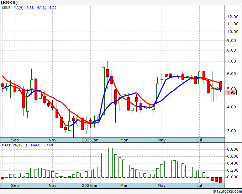The height and width of the screenshot is (194, 242).
Task: Click May on price chart time axis
Action: coord(162,140)
